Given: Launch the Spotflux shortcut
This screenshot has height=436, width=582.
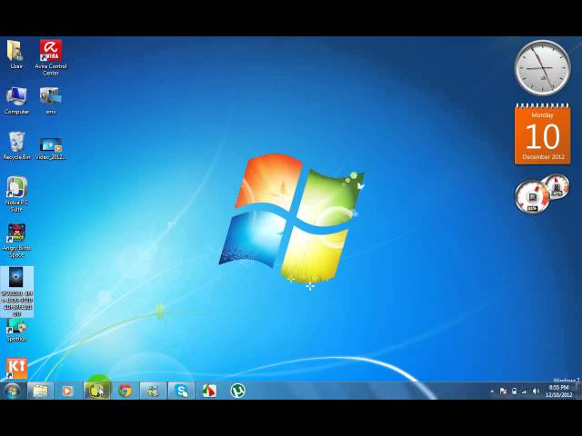Looking at the screenshot, I should [16, 331].
